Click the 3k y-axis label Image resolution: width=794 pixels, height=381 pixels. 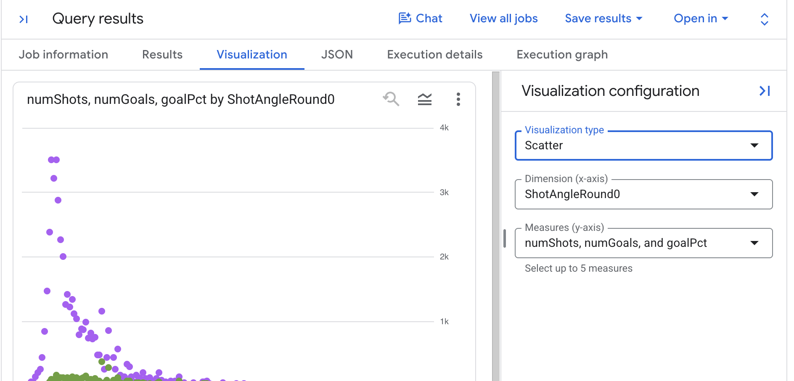(x=444, y=193)
